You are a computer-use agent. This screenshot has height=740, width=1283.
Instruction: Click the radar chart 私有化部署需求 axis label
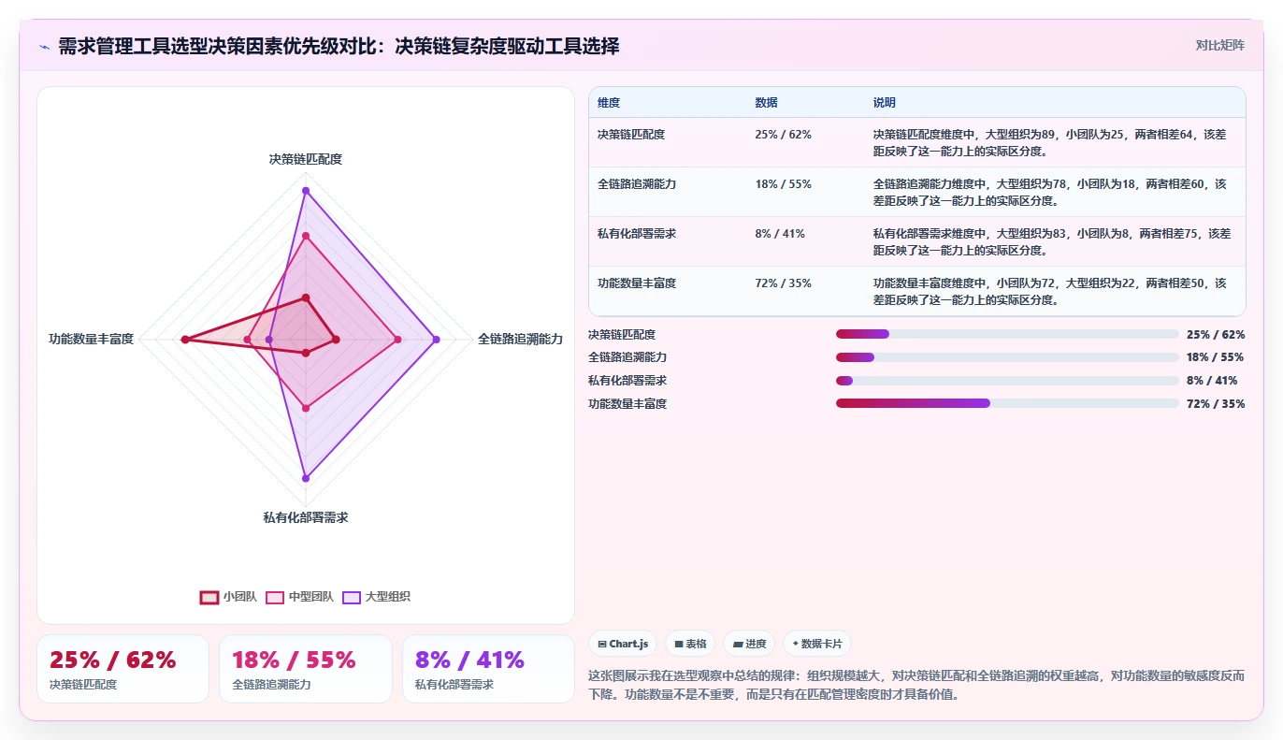[x=306, y=517]
